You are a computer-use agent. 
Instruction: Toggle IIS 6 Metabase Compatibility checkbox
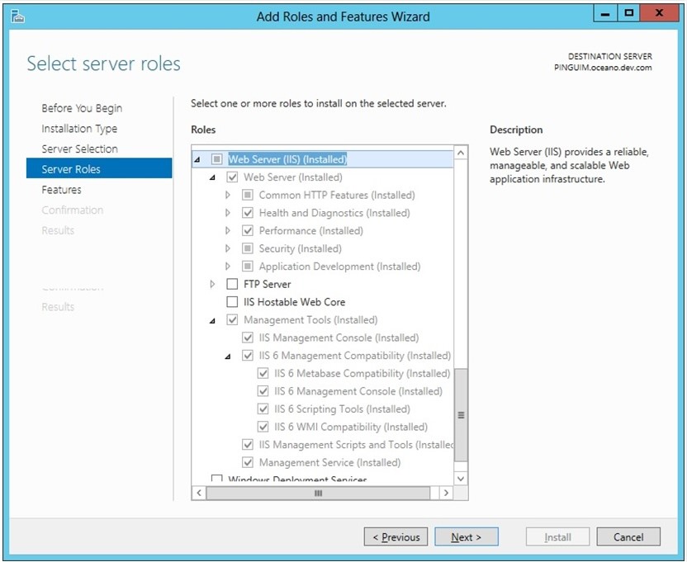point(263,373)
